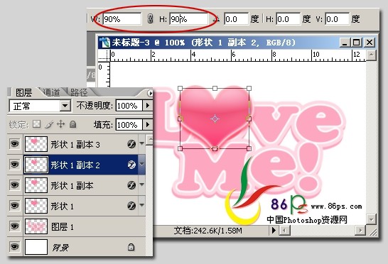388x264 pixels.
Task: Click the H: 90% height field
Action: click(189, 19)
